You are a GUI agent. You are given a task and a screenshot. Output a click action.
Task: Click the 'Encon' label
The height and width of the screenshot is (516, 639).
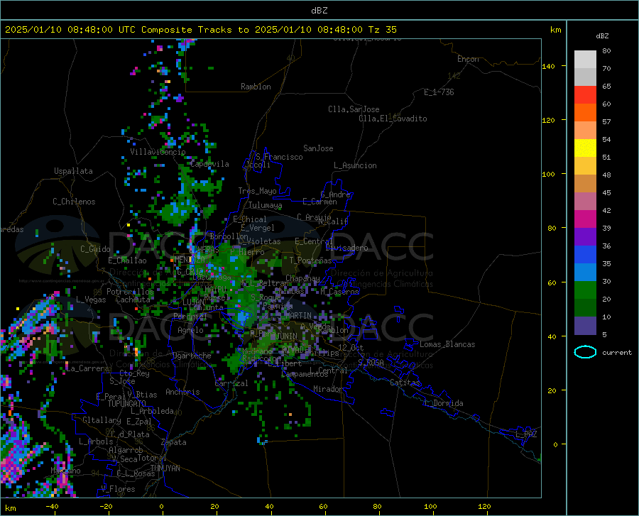(x=468, y=59)
